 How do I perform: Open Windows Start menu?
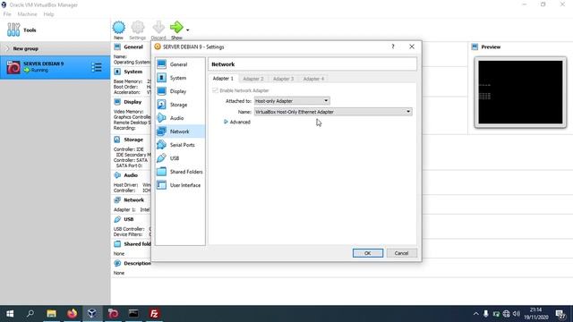tap(10, 314)
